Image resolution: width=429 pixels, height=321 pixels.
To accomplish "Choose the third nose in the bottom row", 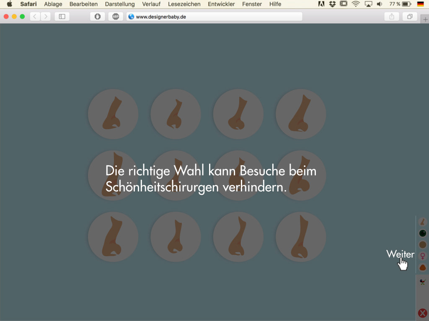I will (x=238, y=237).
